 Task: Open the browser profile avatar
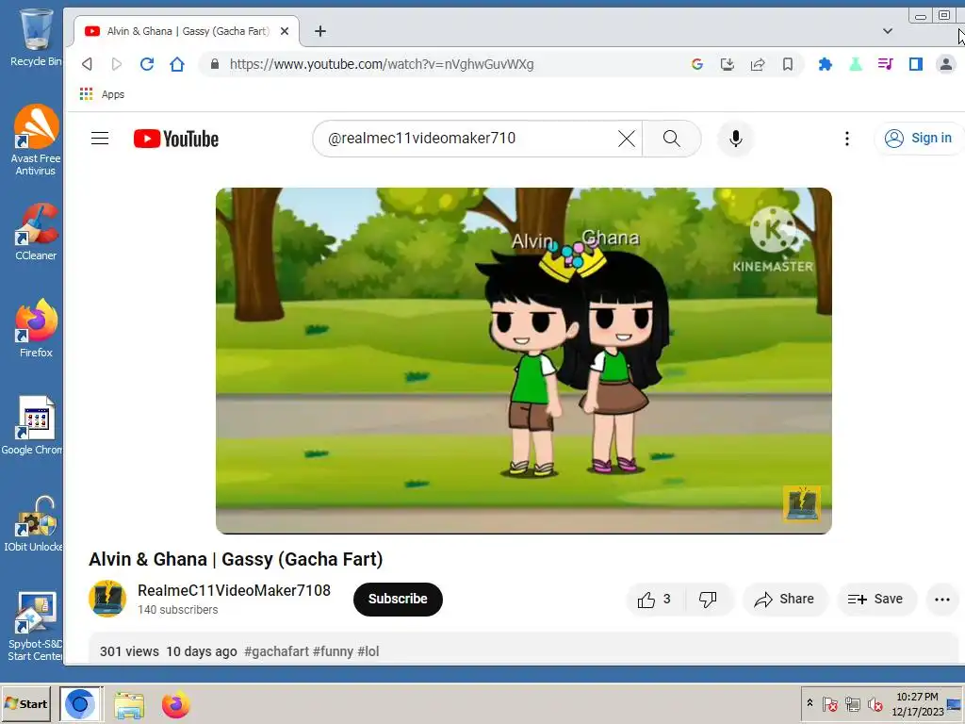(x=946, y=64)
